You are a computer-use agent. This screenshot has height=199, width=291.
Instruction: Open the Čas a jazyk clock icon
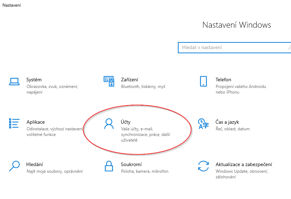203,124
